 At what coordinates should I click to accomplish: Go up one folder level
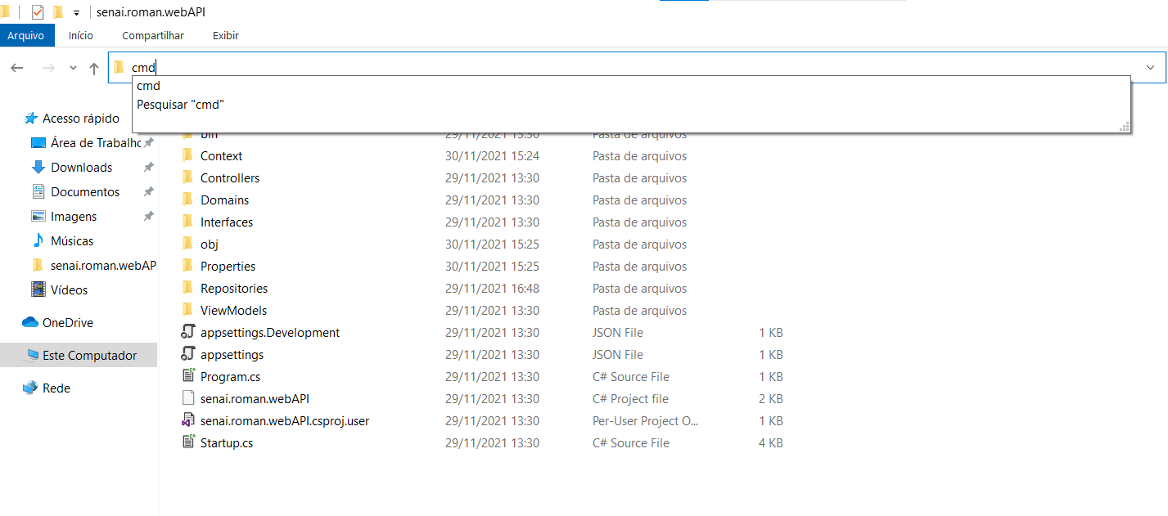coord(94,68)
